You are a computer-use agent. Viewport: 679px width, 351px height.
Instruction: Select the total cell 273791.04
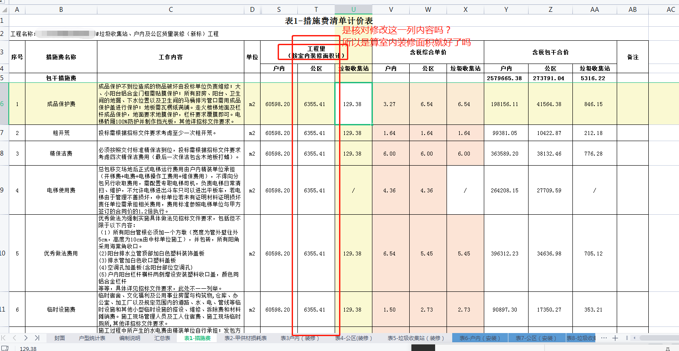point(550,78)
